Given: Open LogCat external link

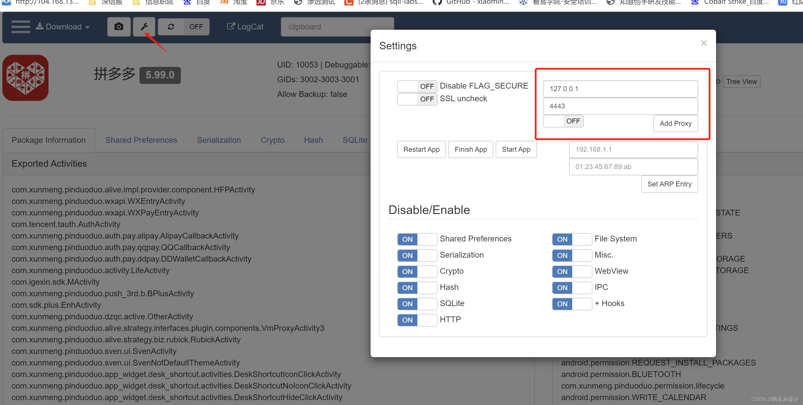Looking at the screenshot, I should (x=245, y=27).
